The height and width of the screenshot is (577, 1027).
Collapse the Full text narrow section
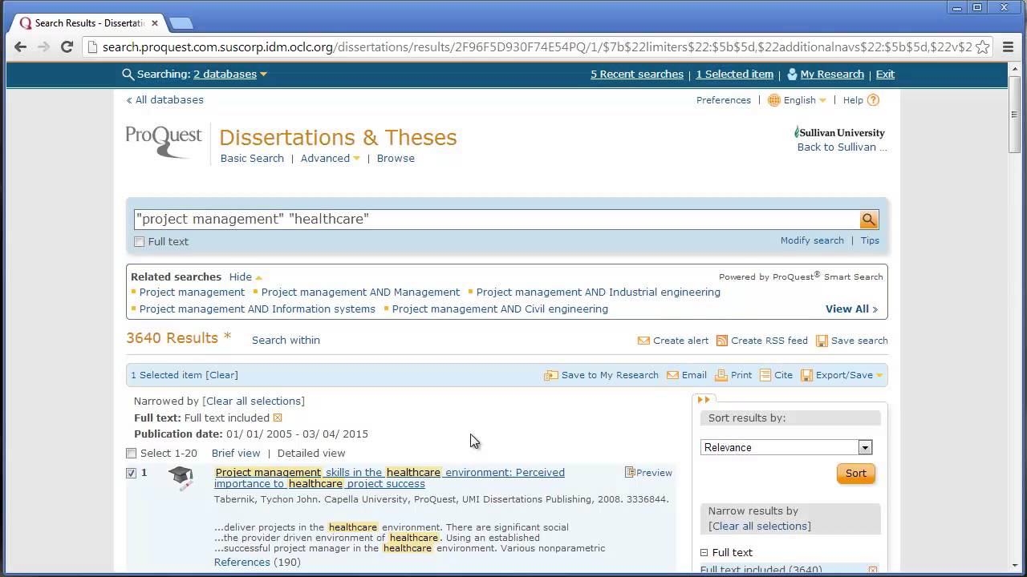pos(704,552)
